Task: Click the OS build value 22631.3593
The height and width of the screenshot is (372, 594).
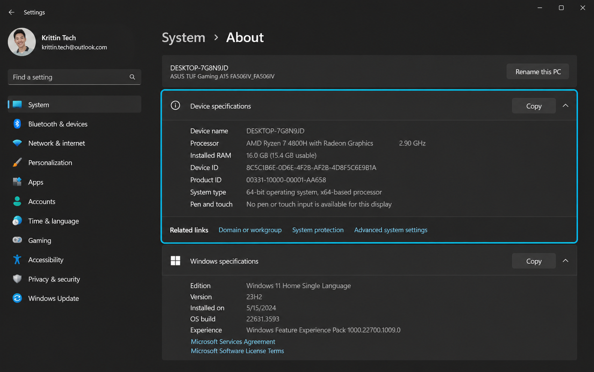Action: click(263, 319)
